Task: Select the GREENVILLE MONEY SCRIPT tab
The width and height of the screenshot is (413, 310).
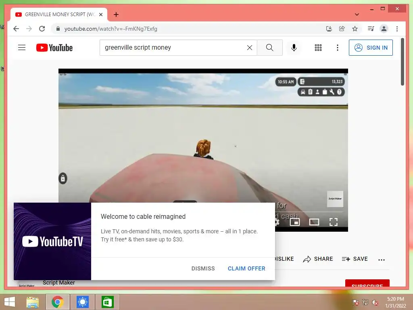Action: click(59, 15)
